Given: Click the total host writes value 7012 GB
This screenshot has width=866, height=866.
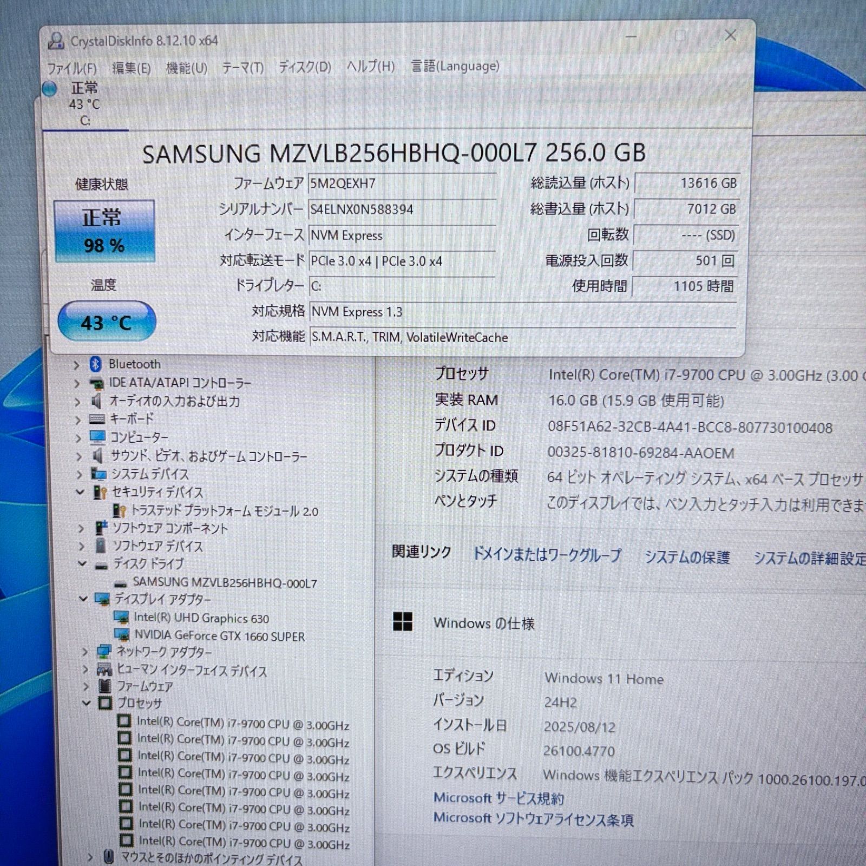Looking at the screenshot, I should point(686,209).
